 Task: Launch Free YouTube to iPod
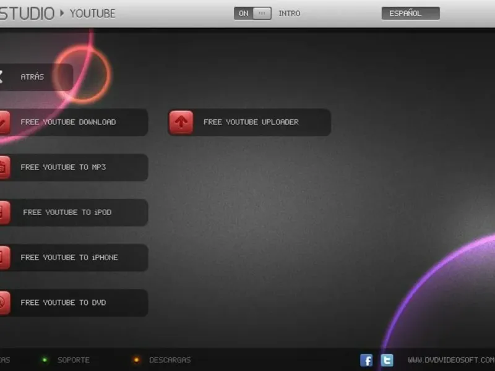pyautogui.click(x=74, y=212)
